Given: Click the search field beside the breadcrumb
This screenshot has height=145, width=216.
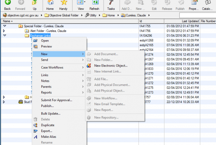Looking at the screenshot, I should pyautogui.click(x=197, y=15).
